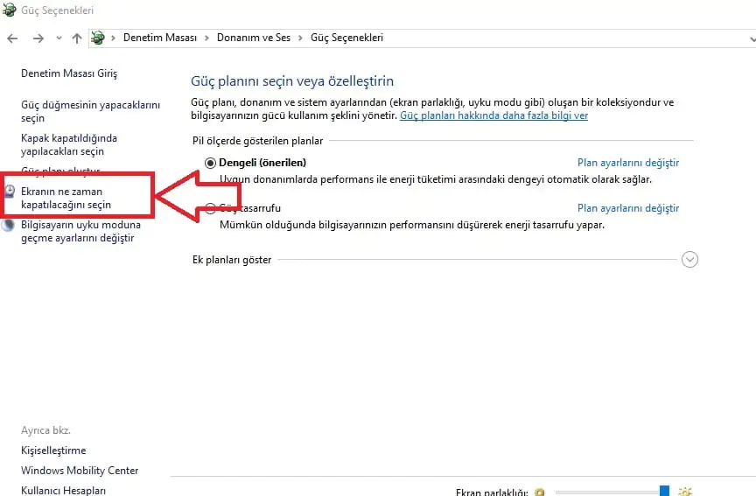This screenshot has width=756, height=496.
Task: Change plan settings for Dengeli plan
Action: (x=628, y=163)
